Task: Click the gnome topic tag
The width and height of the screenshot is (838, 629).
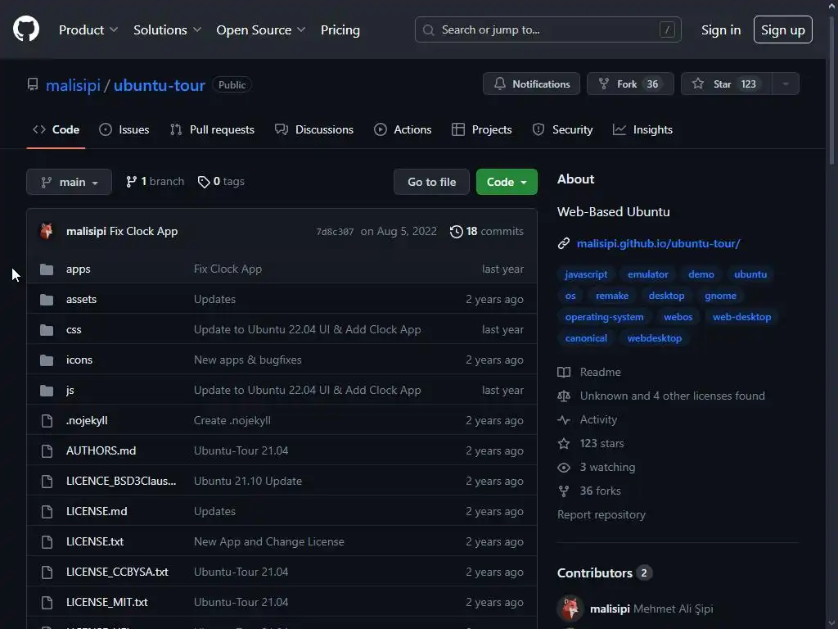Action: [720, 296]
